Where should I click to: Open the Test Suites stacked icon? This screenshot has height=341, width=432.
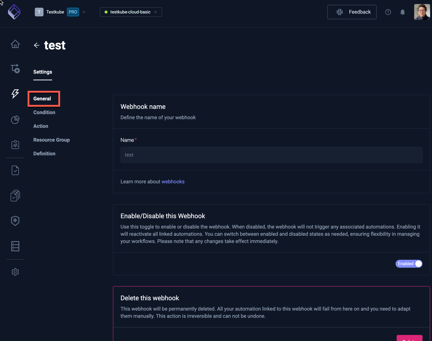coord(15,195)
